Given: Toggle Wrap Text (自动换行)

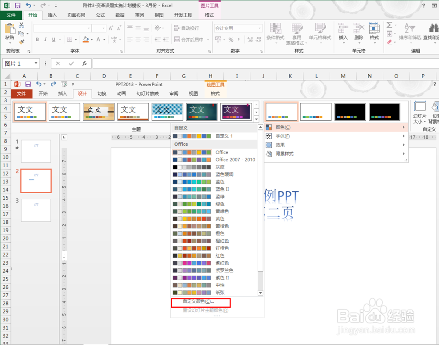Looking at the screenshot, I should click(187, 28).
